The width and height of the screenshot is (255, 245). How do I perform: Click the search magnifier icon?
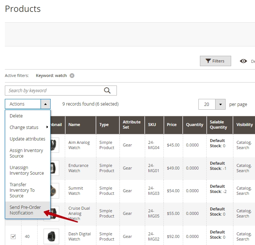107,90
